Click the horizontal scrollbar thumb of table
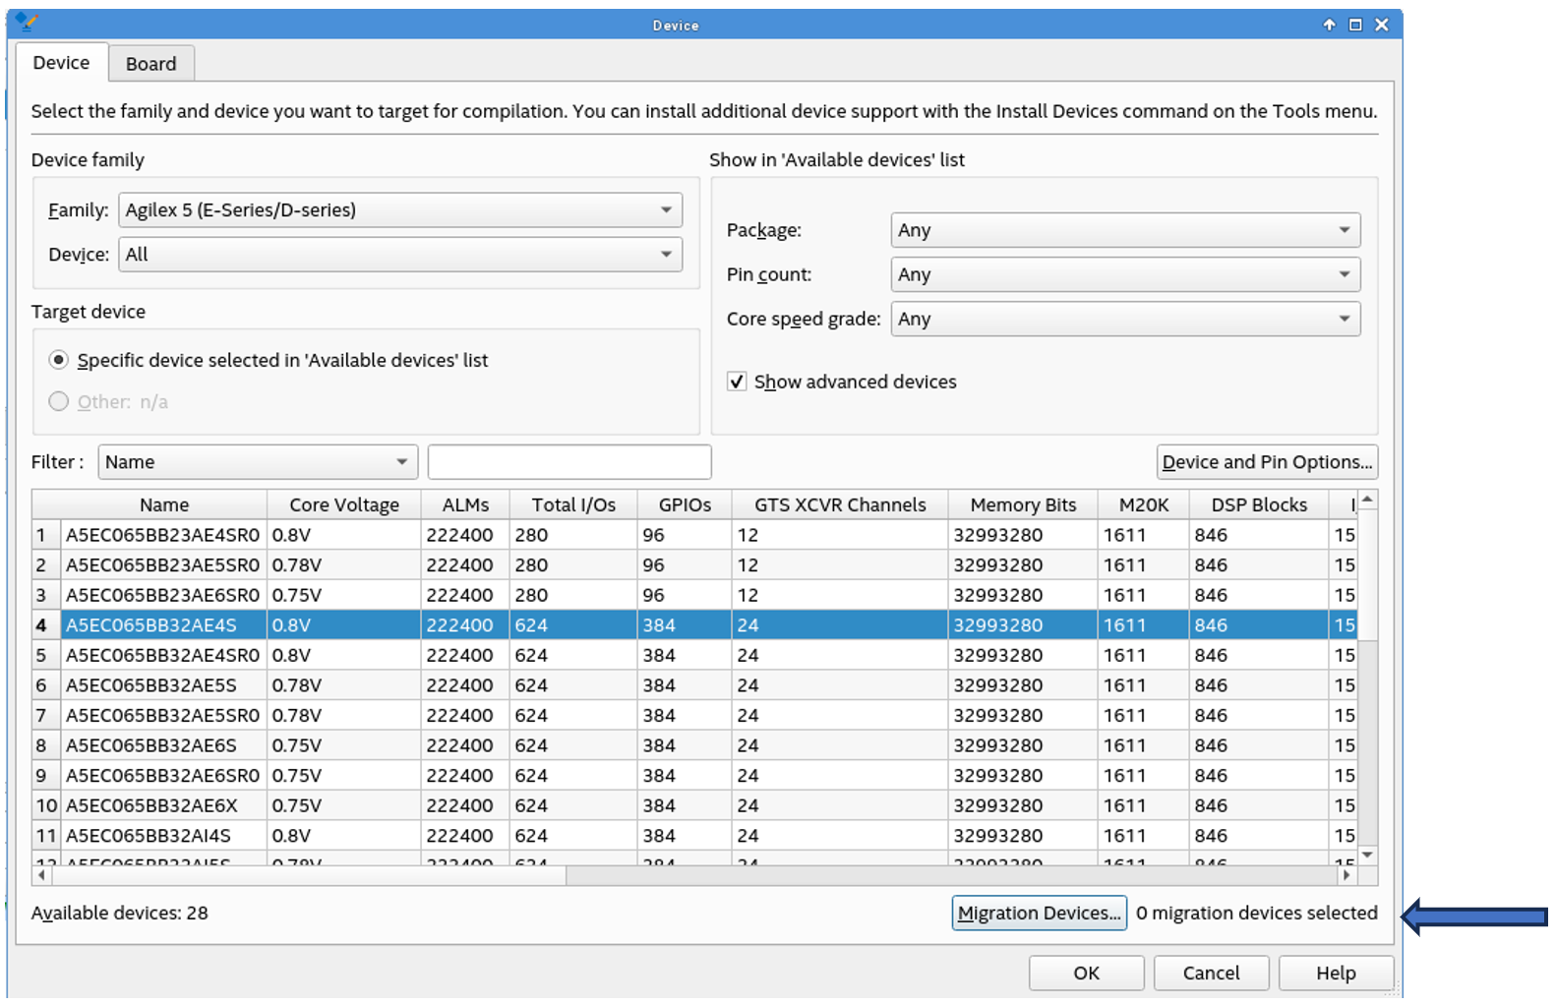The image size is (1556, 1005). [x=307, y=874]
